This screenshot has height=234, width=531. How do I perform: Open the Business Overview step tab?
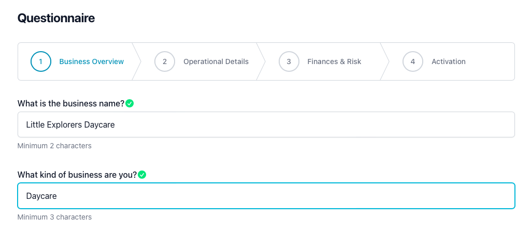click(91, 61)
